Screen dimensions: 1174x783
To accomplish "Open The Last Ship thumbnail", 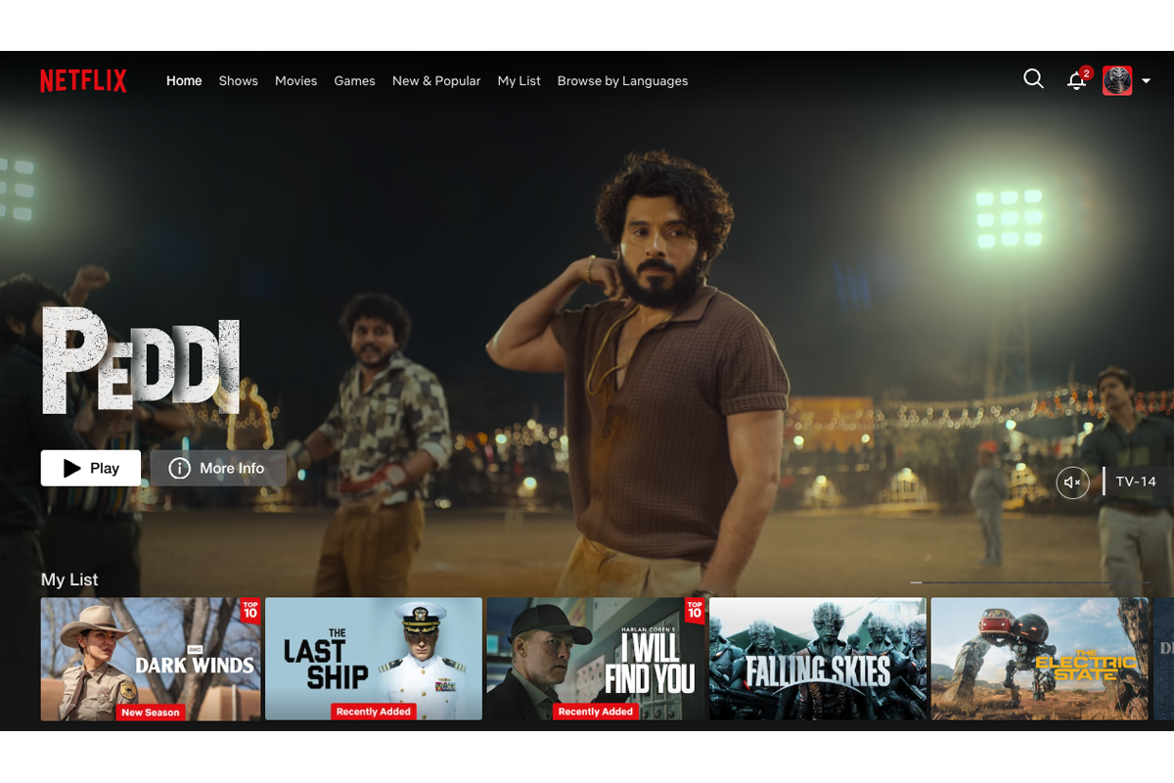I will click(x=374, y=659).
